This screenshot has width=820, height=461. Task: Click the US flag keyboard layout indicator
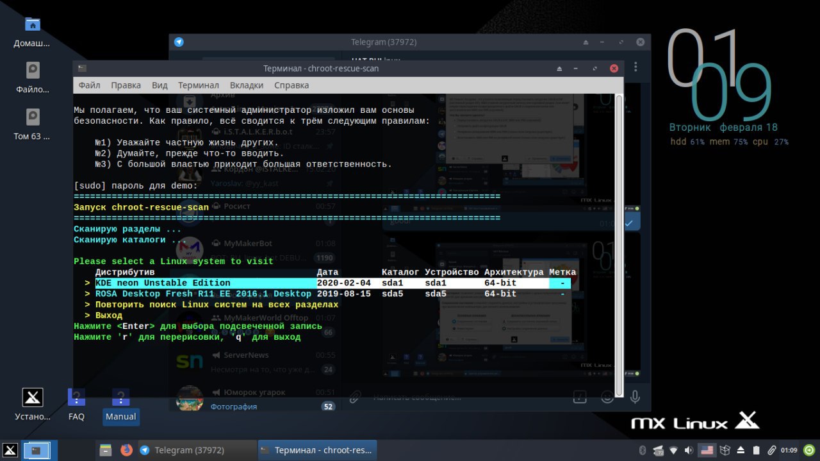(x=707, y=450)
